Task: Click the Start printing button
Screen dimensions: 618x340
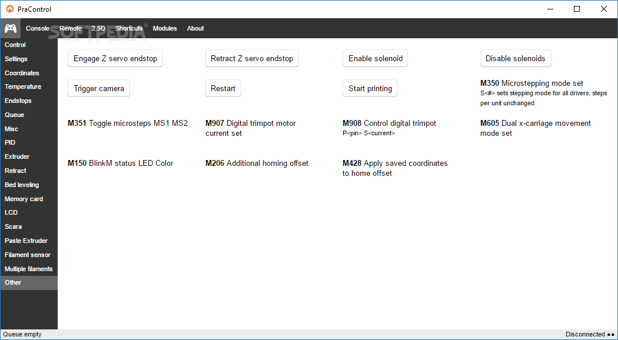Action: (x=370, y=88)
